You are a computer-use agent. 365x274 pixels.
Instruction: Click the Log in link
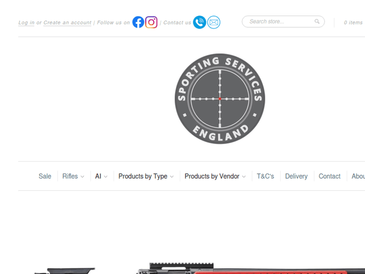click(x=26, y=22)
